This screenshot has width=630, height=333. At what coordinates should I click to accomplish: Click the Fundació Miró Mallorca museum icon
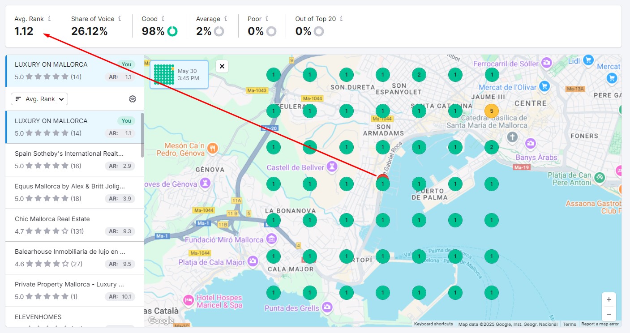[271, 239]
